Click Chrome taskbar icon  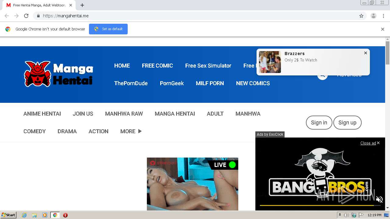coord(55,215)
